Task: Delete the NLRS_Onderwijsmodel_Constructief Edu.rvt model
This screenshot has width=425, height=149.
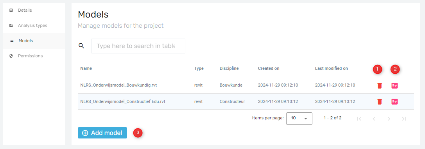Action: coord(380,102)
